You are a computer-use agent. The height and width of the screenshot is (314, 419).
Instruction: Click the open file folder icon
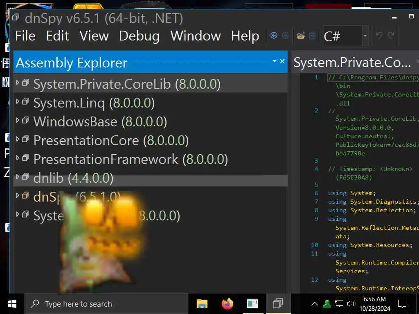(x=301, y=36)
